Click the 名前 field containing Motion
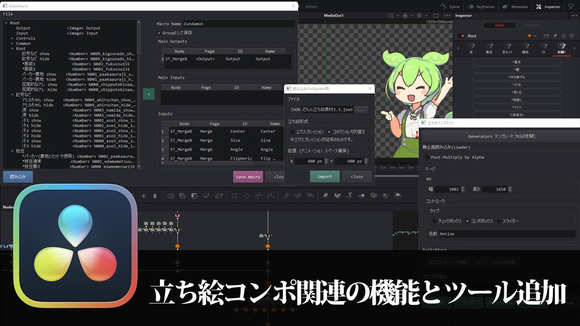 pyautogui.click(x=507, y=234)
